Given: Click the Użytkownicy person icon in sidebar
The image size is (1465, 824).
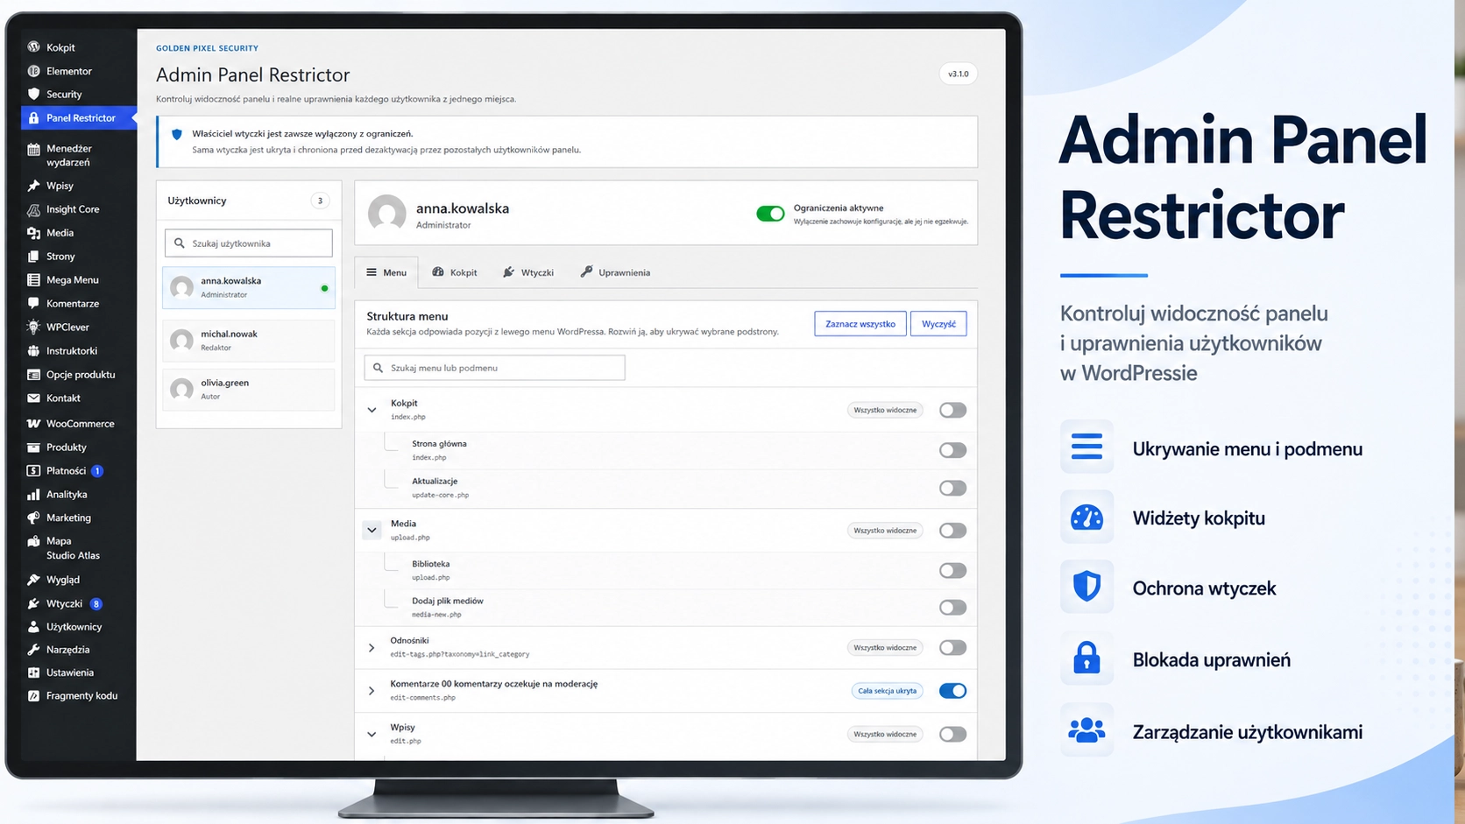Looking at the screenshot, I should click(33, 627).
